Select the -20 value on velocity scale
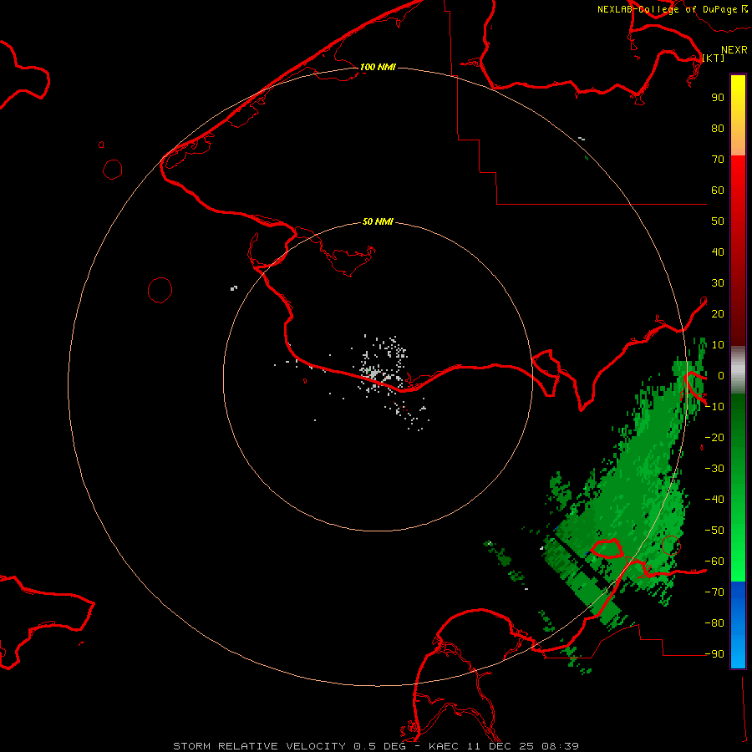This screenshot has width=752, height=752. click(x=714, y=437)
